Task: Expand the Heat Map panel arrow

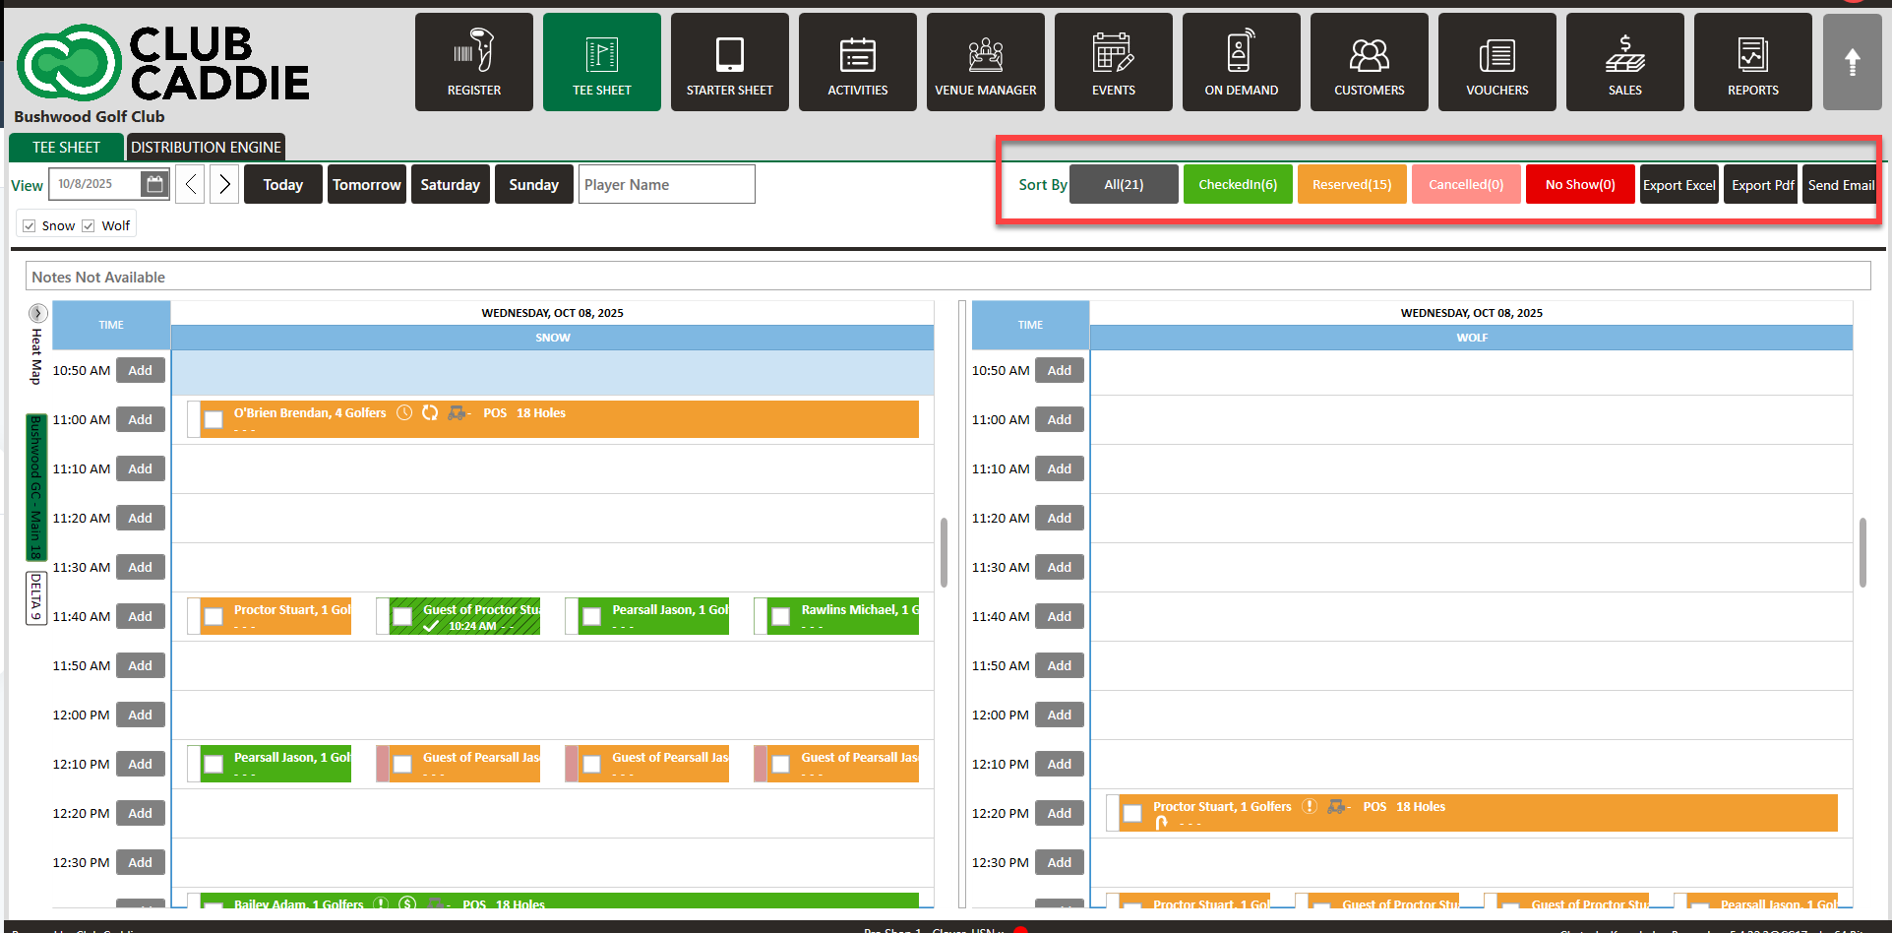Action: click(37, 314)
